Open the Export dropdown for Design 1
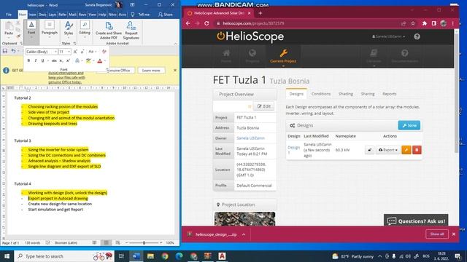The image size is (467, 262). click(x=387, y=150)
